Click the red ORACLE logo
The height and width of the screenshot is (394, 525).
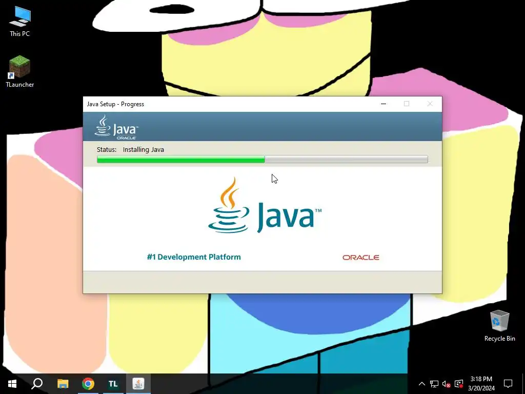coord(360,258)
